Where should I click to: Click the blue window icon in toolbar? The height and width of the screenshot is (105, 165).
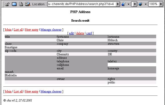coord(14,4)
